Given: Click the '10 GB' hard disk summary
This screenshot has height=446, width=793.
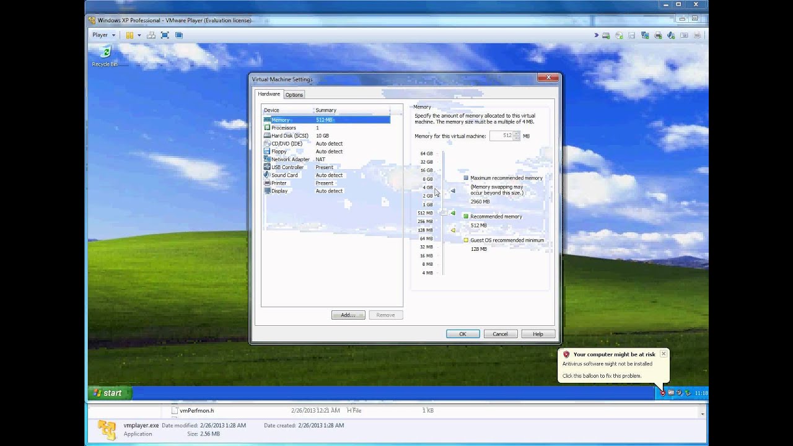Looking at the screenshot, I should (x=322, y=136).
